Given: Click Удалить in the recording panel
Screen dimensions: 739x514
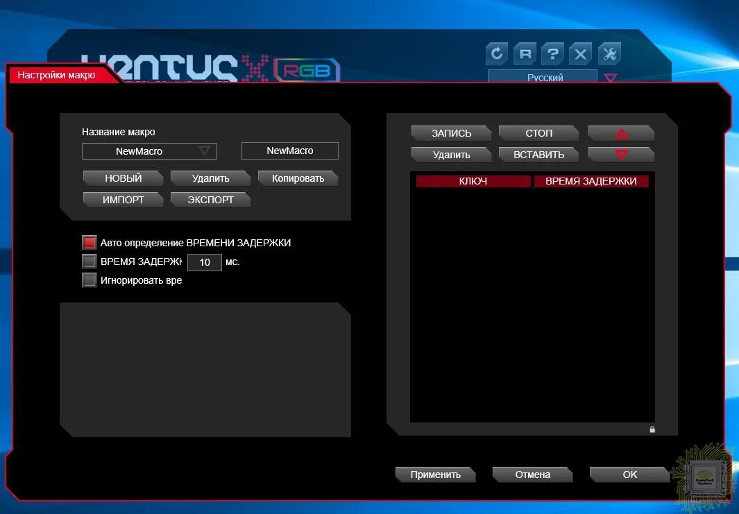Looking at the screenshot, I should [x=451, y=155].
